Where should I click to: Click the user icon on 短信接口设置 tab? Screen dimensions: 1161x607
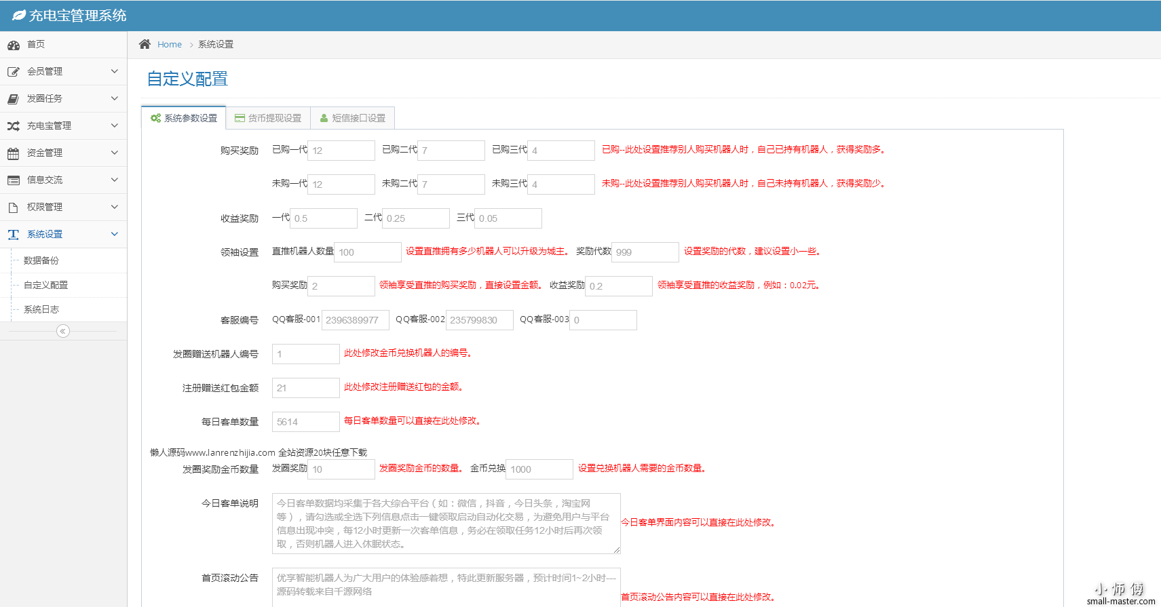[x=324, y=118]
